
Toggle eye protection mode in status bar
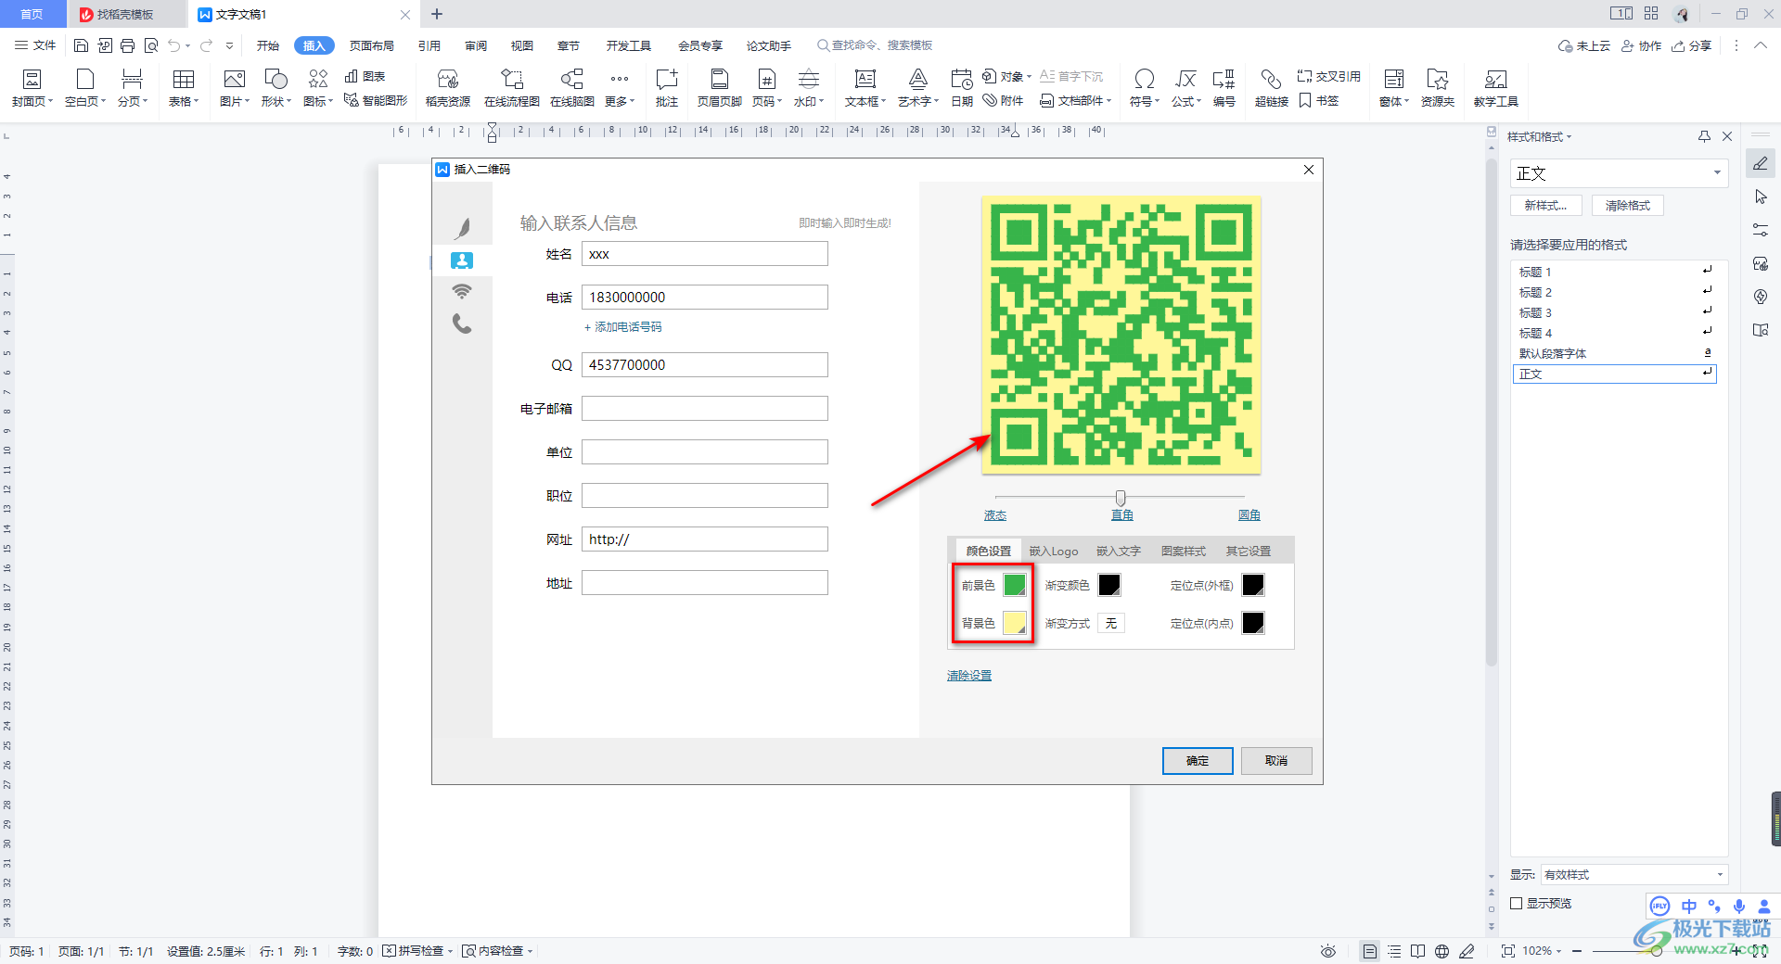pos(1328,951)
